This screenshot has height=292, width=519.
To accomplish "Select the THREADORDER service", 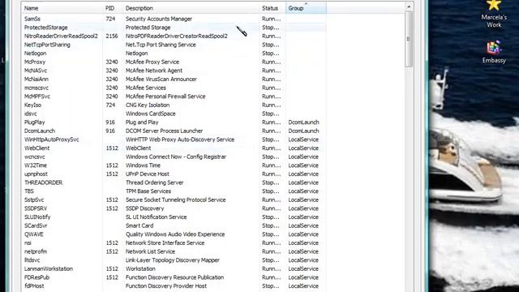I will pos(43,182).
